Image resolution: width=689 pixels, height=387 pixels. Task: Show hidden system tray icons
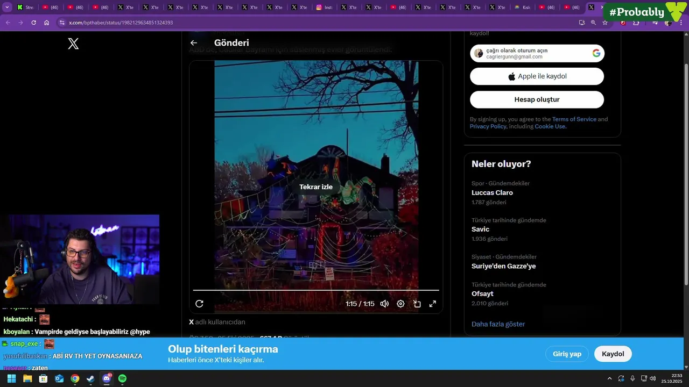(609, 378)
